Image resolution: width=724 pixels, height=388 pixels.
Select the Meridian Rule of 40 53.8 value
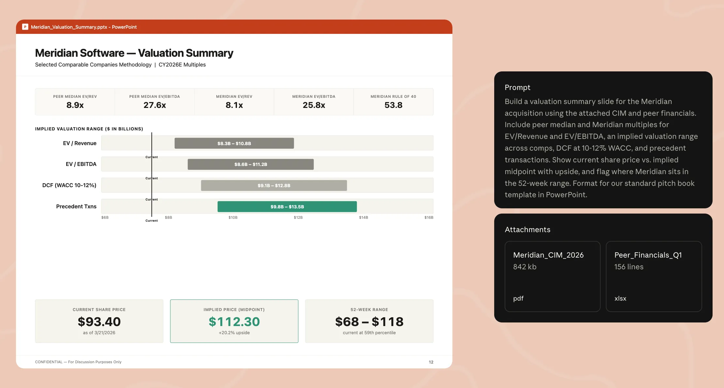click(x=393, y=105)
